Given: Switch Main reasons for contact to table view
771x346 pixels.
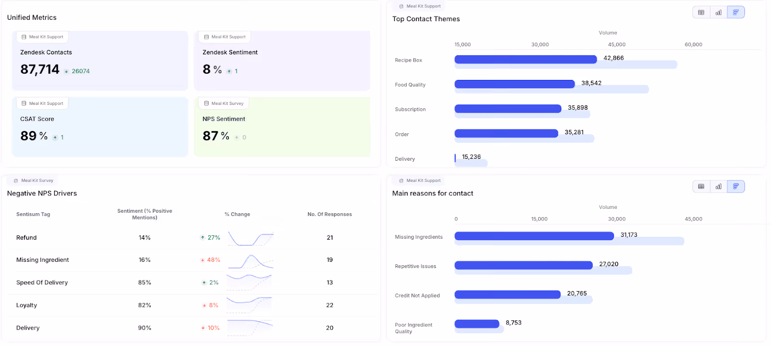Looking at the screenshot, I should tap(701, 187).
